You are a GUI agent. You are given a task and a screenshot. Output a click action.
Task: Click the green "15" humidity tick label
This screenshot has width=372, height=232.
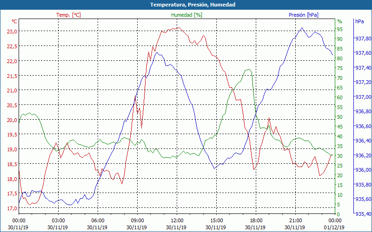pyautogui.click(x=340, y=185)
